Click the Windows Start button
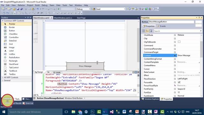The width and height of the screenshot is (204, 115). point(4,112)
